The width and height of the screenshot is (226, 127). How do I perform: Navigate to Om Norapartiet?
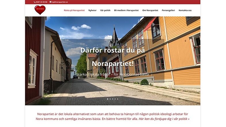coord(150,10)
